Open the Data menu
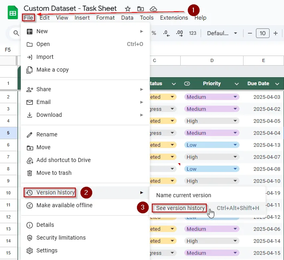 point(127,18)
